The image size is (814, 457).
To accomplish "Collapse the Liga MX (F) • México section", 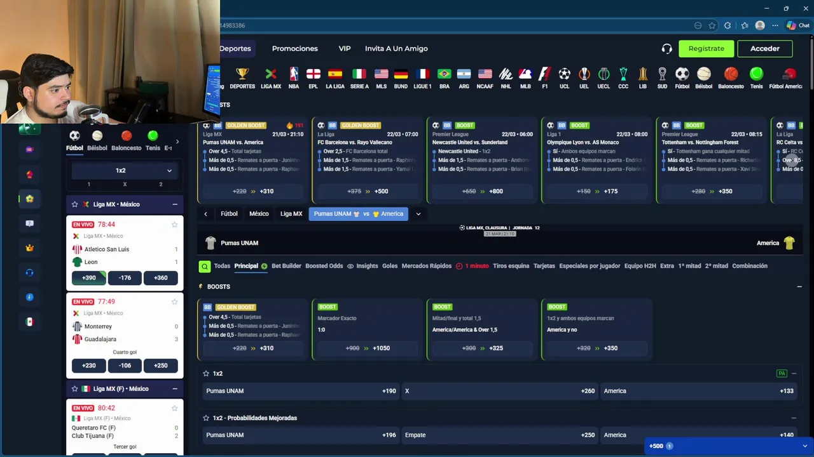I will pos(174,388).
